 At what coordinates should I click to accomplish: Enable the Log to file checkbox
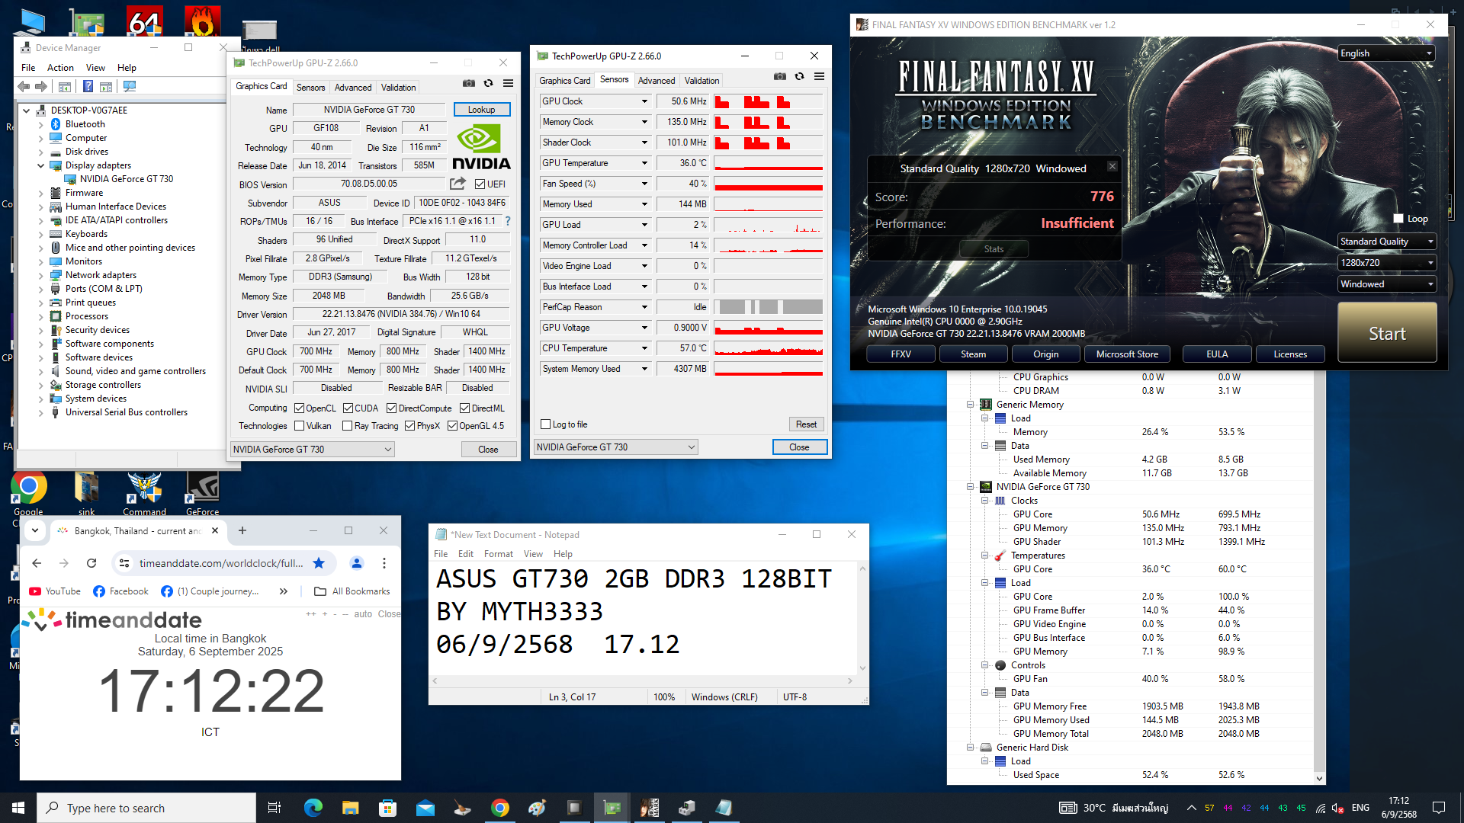click(x=546, y=424)
